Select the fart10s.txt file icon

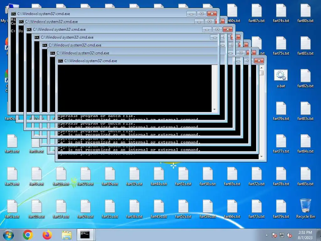tap(36, 209)
